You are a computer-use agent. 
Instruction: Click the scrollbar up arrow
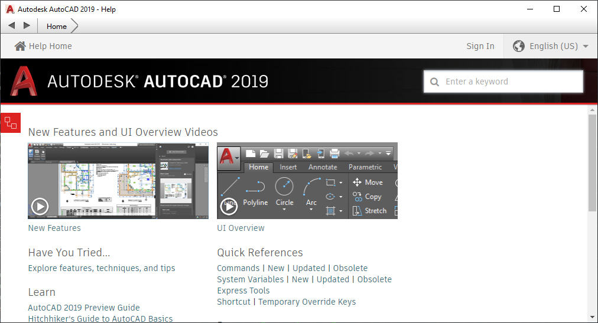(592, 110)
